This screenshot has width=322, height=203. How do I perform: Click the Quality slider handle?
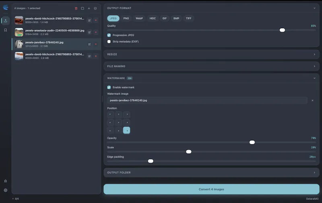coord(283,30)
